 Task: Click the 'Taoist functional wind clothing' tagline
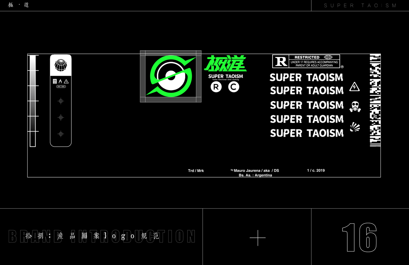[x=226, y=80]
